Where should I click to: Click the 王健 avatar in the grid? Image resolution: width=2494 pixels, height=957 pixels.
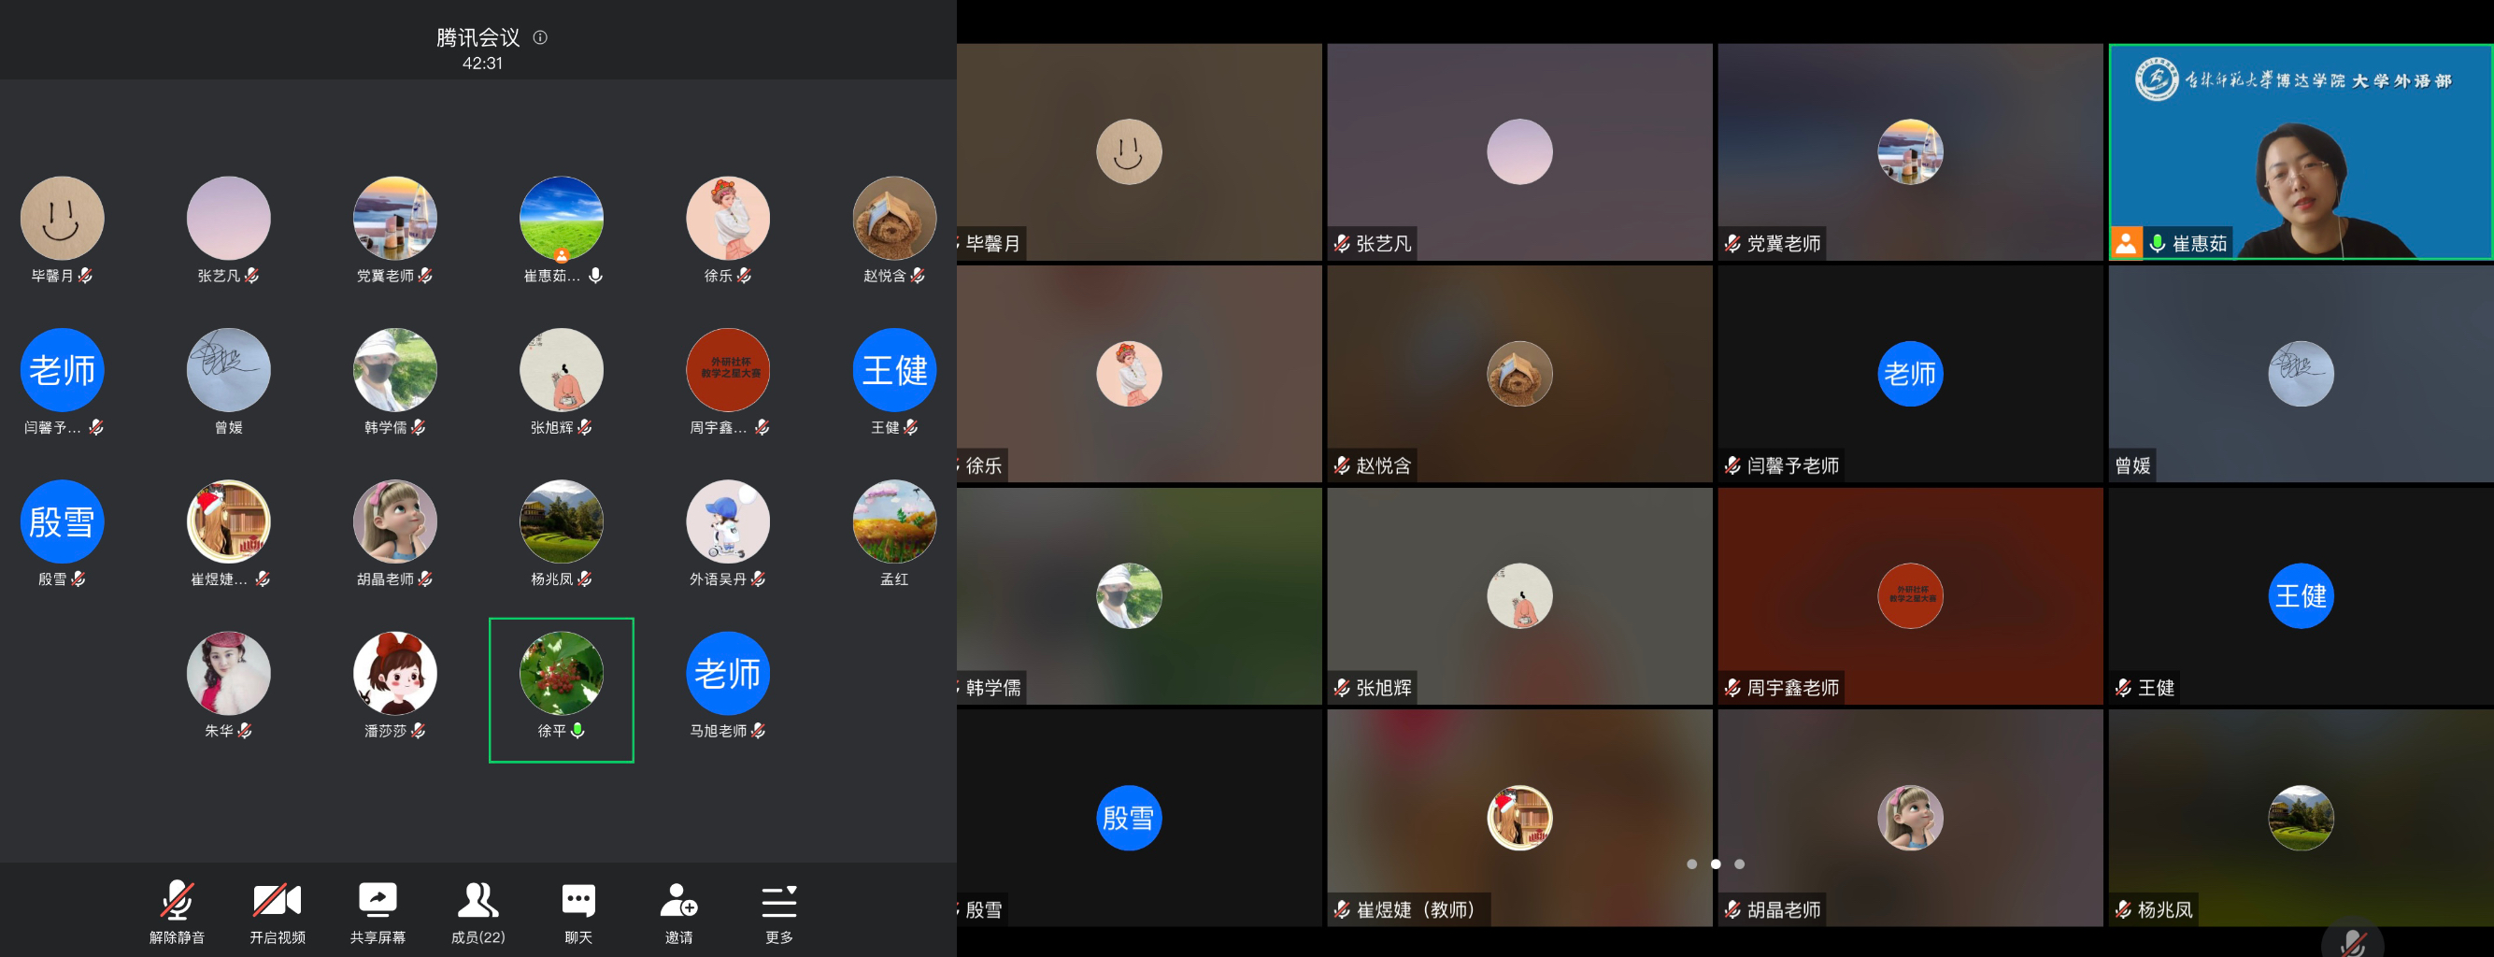coord(893,371)
